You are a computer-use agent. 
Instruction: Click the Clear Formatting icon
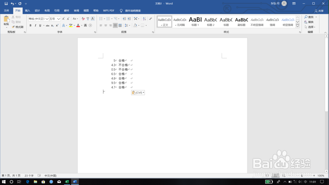[x=83, y=19]
